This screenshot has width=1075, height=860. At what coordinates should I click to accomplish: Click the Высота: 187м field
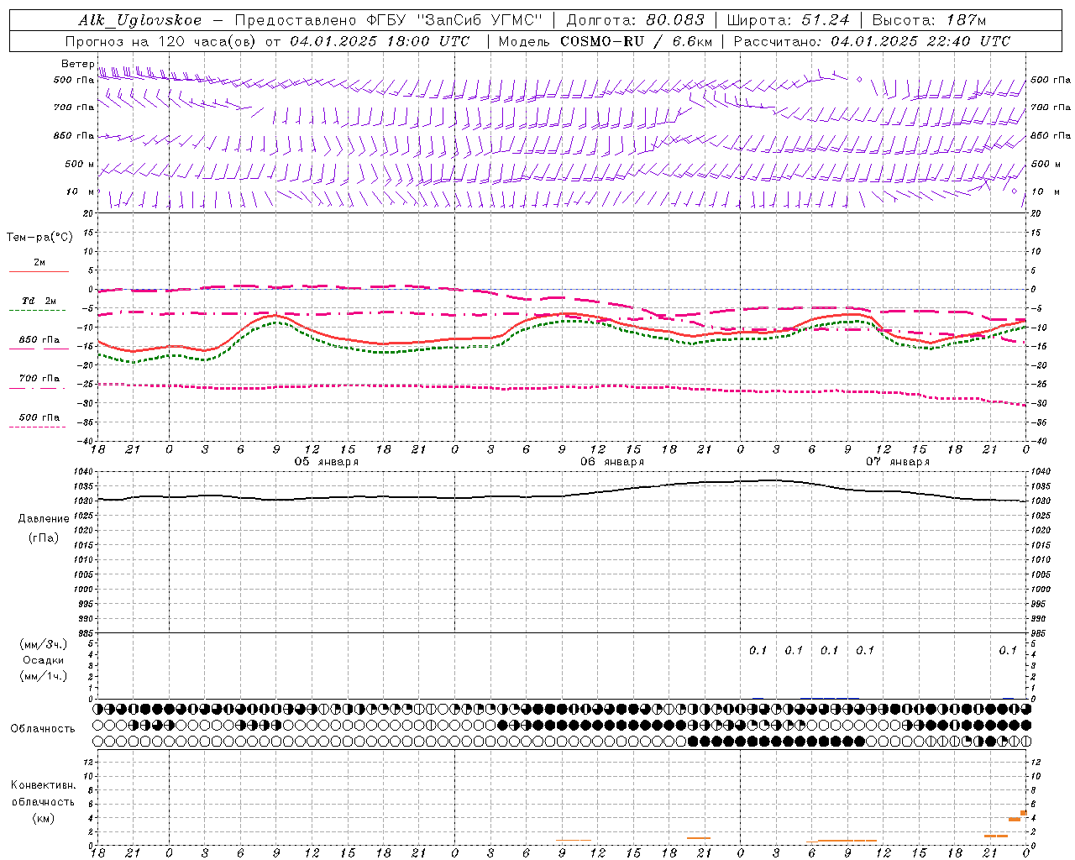tap(929, 20)
